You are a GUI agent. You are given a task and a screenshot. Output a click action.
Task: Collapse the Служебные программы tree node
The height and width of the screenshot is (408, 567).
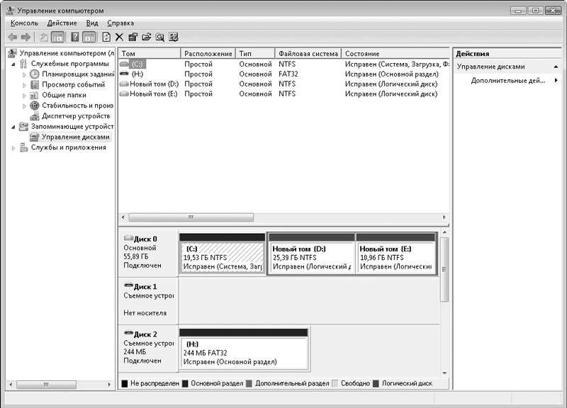click(x=13, y=64)
